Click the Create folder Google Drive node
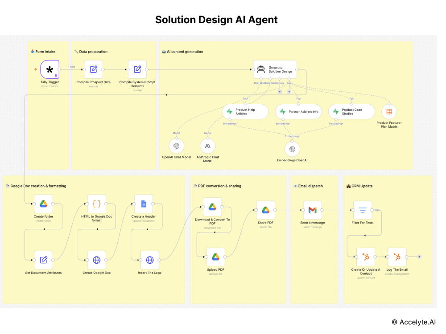Image resolution: width=446 pixels, height=334 pixels. (44, 204)
